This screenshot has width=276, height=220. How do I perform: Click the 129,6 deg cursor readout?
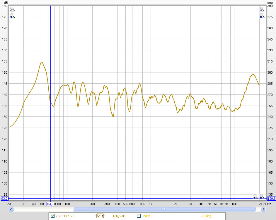tap(271, 199)
